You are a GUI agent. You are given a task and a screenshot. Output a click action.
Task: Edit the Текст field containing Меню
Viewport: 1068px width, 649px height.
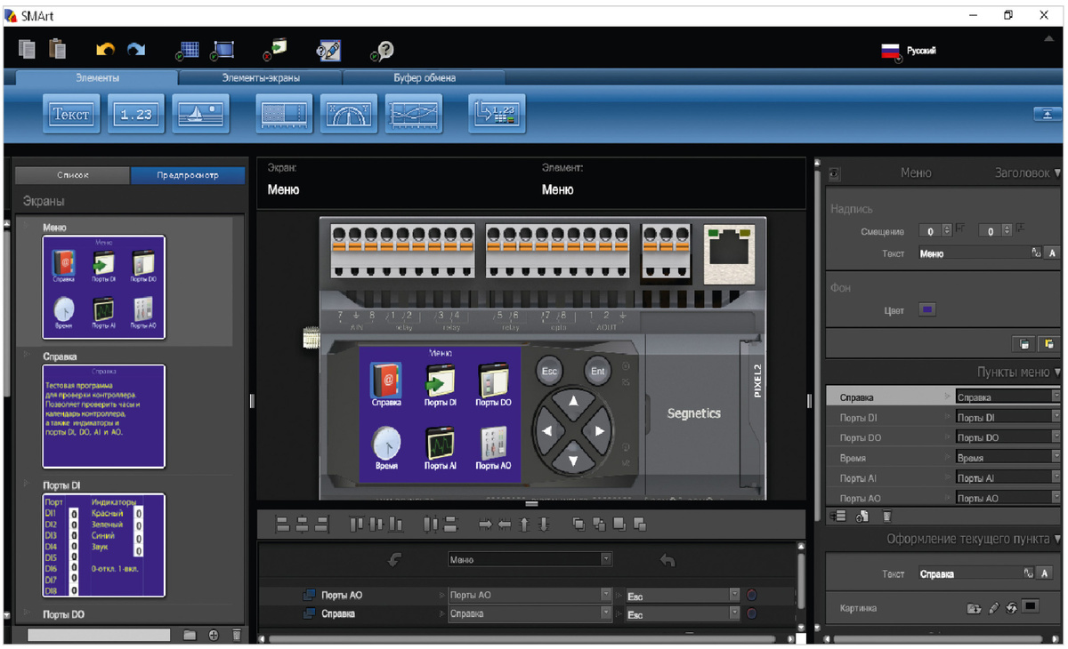pyautogui.click(x=974, y=253)
